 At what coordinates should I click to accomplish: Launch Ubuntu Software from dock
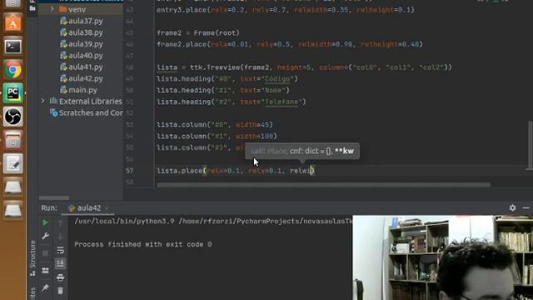(13, 23)
